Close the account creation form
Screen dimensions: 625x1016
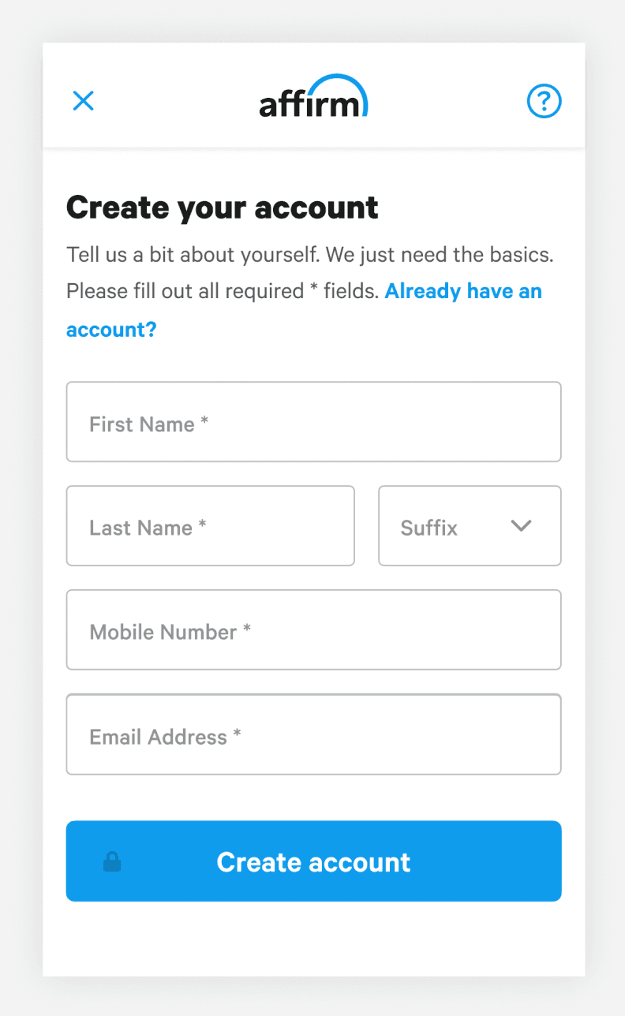pos(83,101)
